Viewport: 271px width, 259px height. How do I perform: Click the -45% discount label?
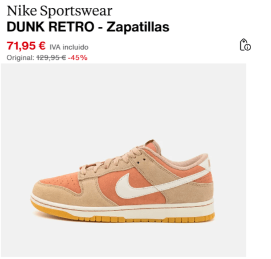pos(78,58)
